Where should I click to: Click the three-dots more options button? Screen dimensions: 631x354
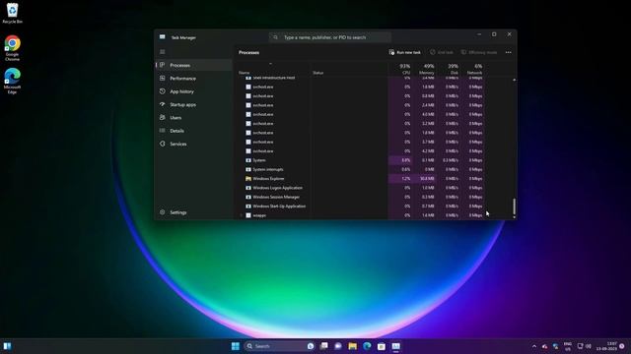click(x=509, y=52)
